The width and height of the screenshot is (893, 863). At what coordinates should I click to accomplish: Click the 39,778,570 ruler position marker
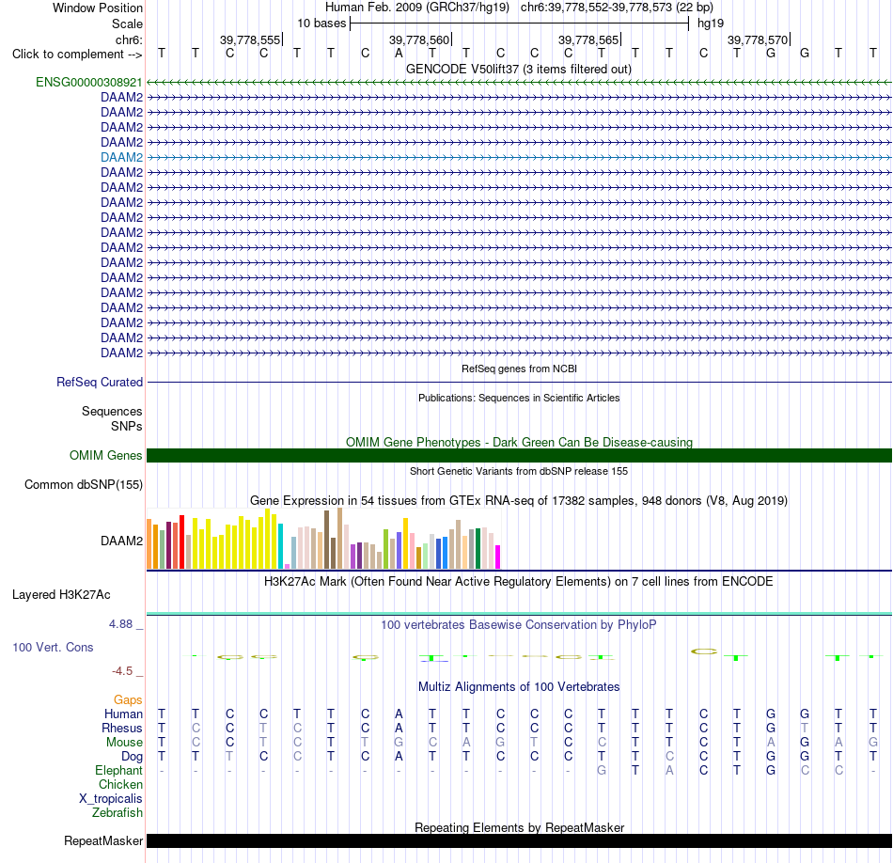click(x=759, y=39)
